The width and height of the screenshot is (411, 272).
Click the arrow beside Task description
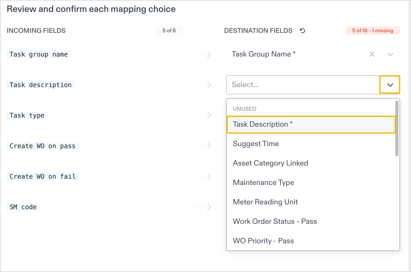[x=203, y=85]
